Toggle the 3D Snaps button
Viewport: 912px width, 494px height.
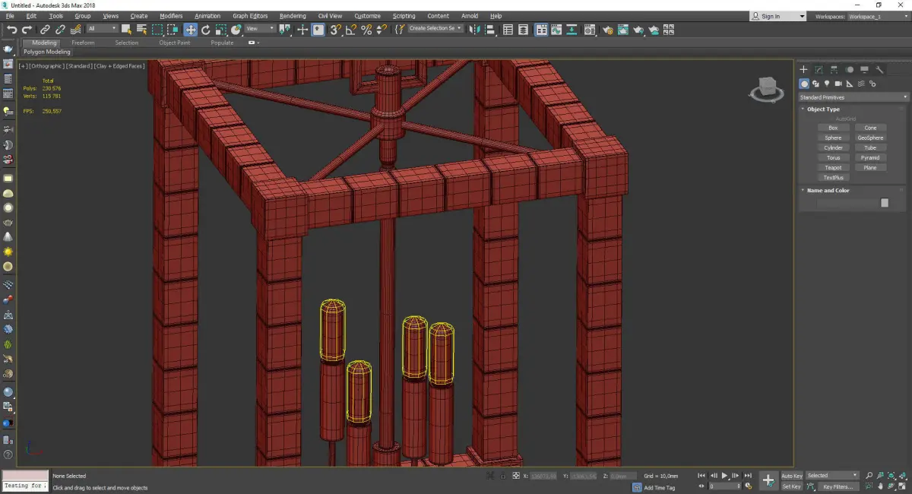tap(335, 30)
